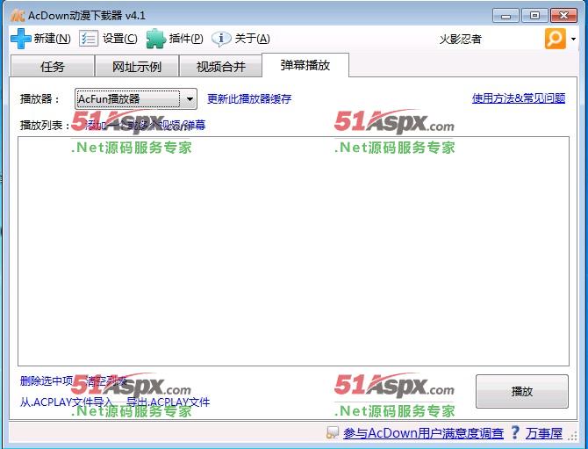The width and height of the screenshot is (588, 449).
Task: Click the 清空列表 link
Action: (x=107, y=381)
